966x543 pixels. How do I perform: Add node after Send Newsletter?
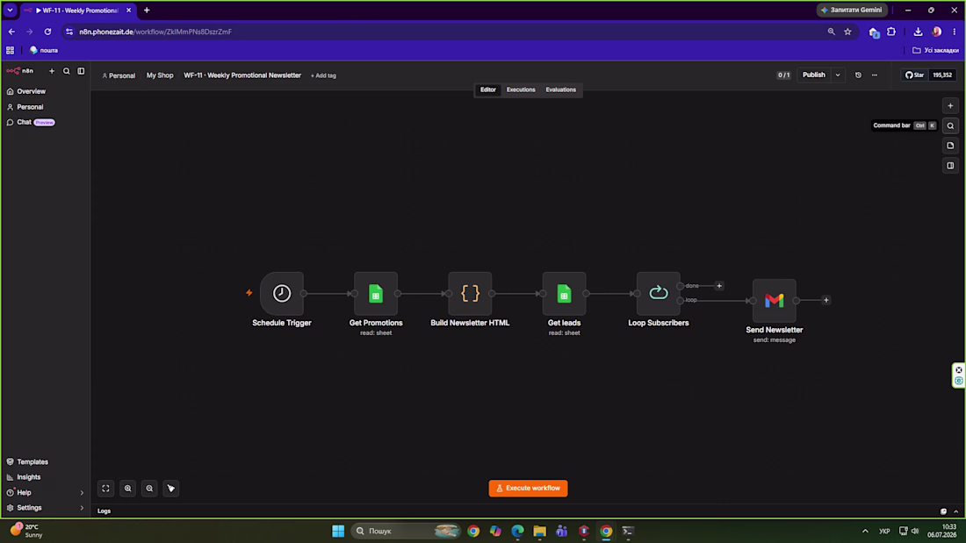point(826,300)
